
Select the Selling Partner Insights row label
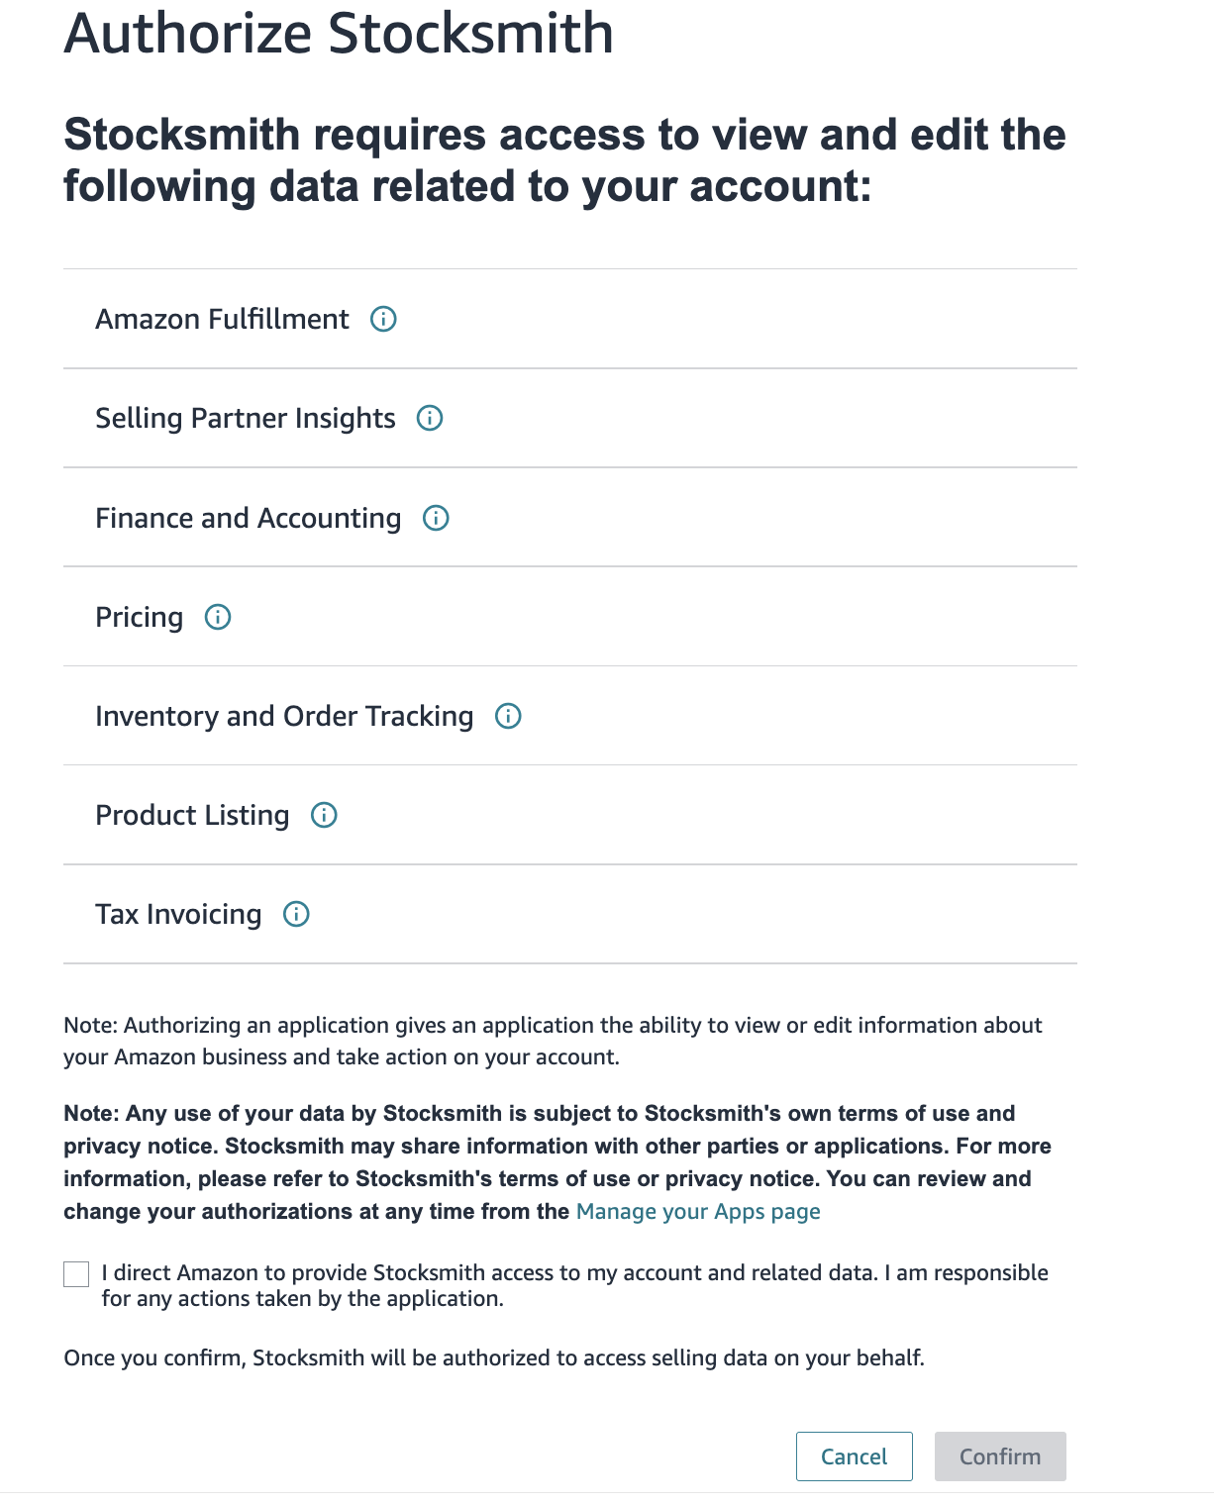(246, 419)
